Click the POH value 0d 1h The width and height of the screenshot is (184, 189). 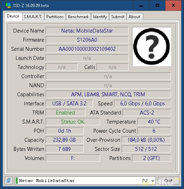(x=64, y=131)
